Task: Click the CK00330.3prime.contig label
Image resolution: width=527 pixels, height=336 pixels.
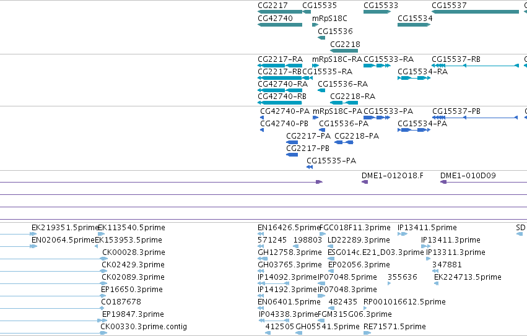Action: (144, 327)
